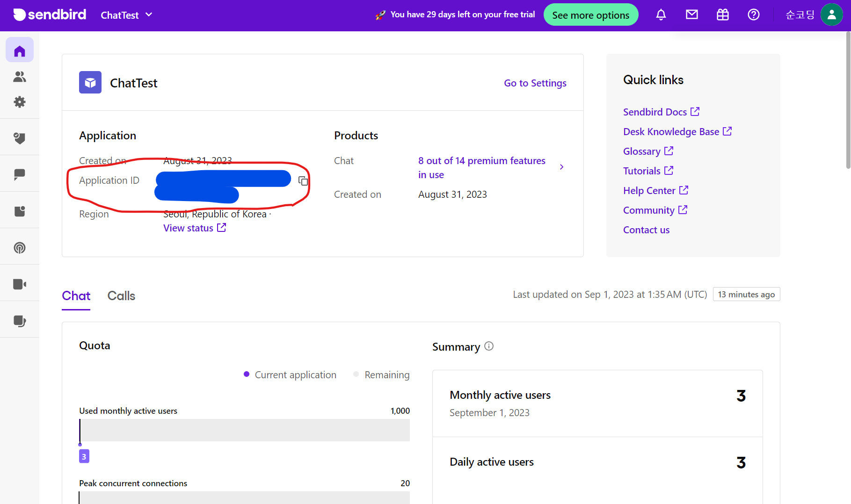Open the Moderation shield icon in sidebar
Screen dimensions: 851x504
click(x=20, y=138)
